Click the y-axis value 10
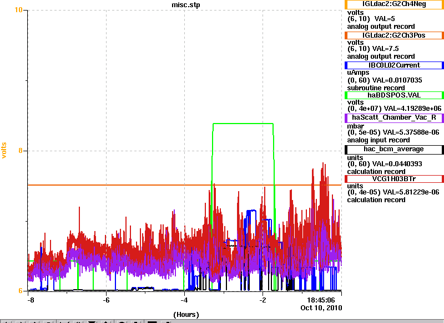Viewport: 444px width, 323px height. [x=18, y=10]
